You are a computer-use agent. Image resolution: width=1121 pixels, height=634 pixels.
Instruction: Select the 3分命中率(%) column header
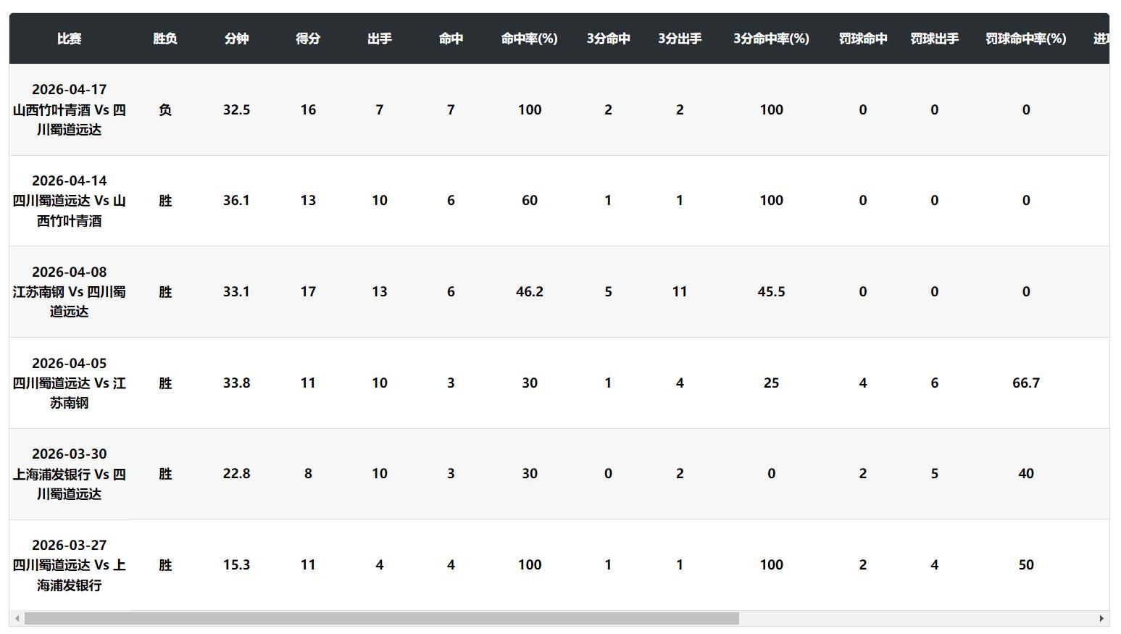click(771, 38)
